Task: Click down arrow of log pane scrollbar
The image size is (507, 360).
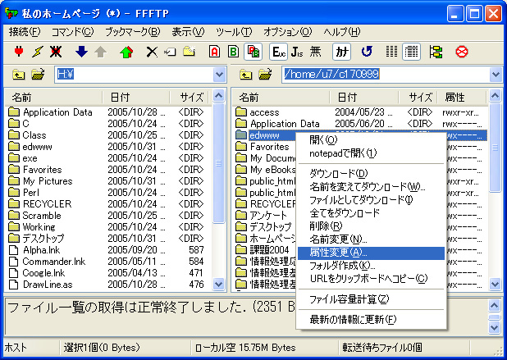Action: click(x=495, y=328)
